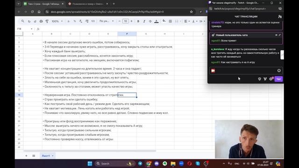299x168 pixels.
Task: Open the horizontal align dropdown
Action: pyautogui.click(x=187, y=21)
